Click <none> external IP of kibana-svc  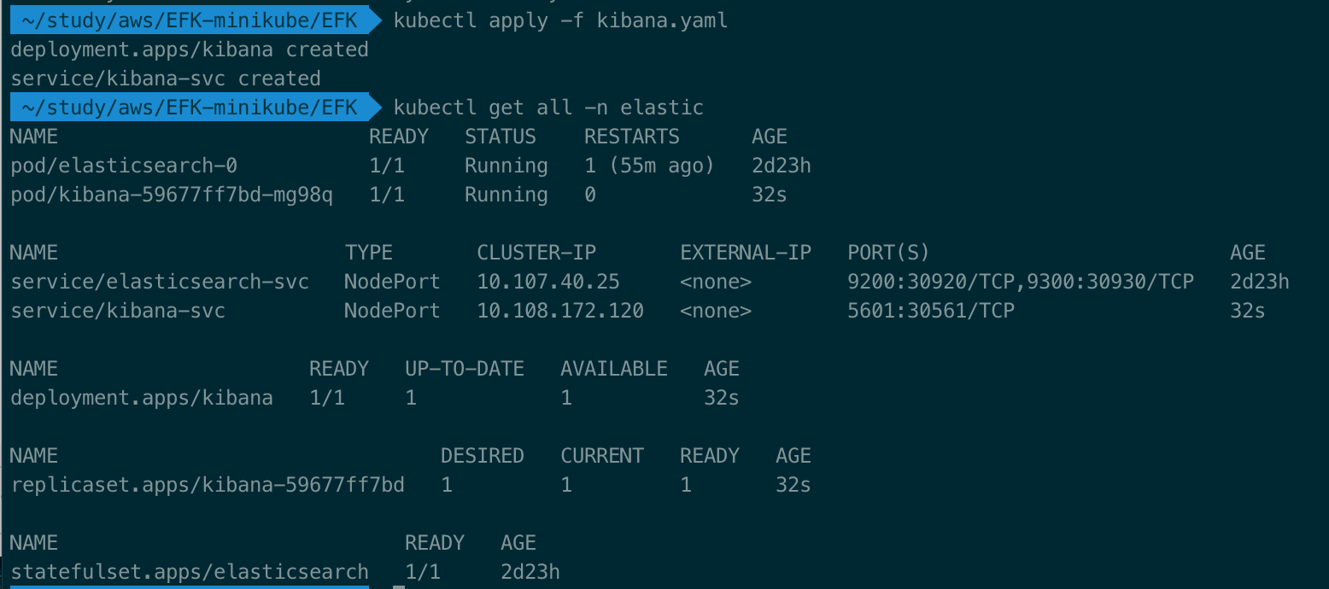[716, 311]
